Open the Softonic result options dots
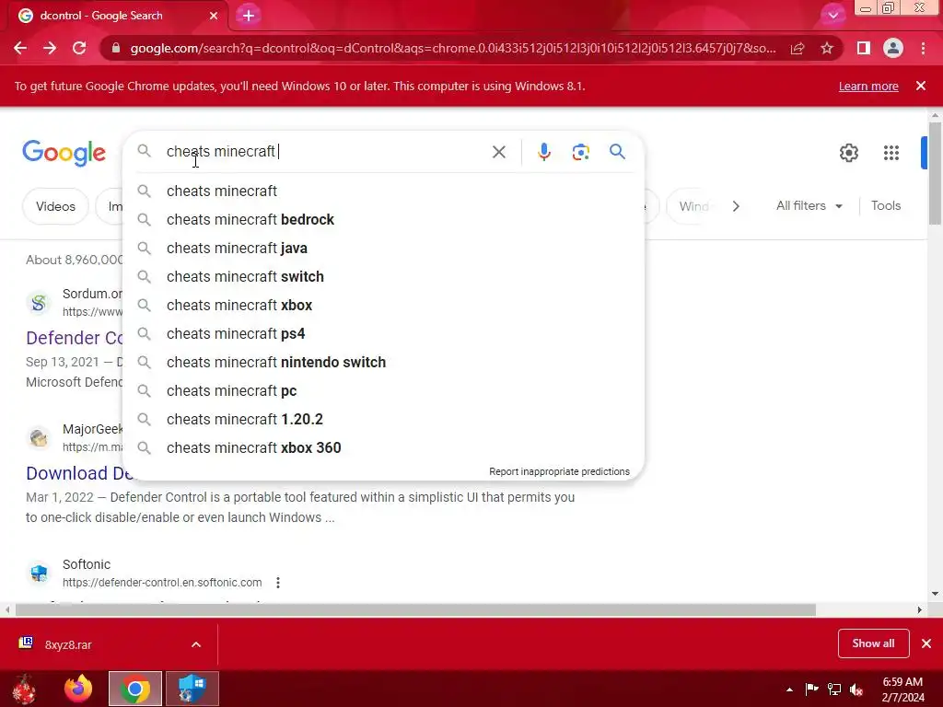Viewport: 943px width, 707px height. (x=278, y=583)
